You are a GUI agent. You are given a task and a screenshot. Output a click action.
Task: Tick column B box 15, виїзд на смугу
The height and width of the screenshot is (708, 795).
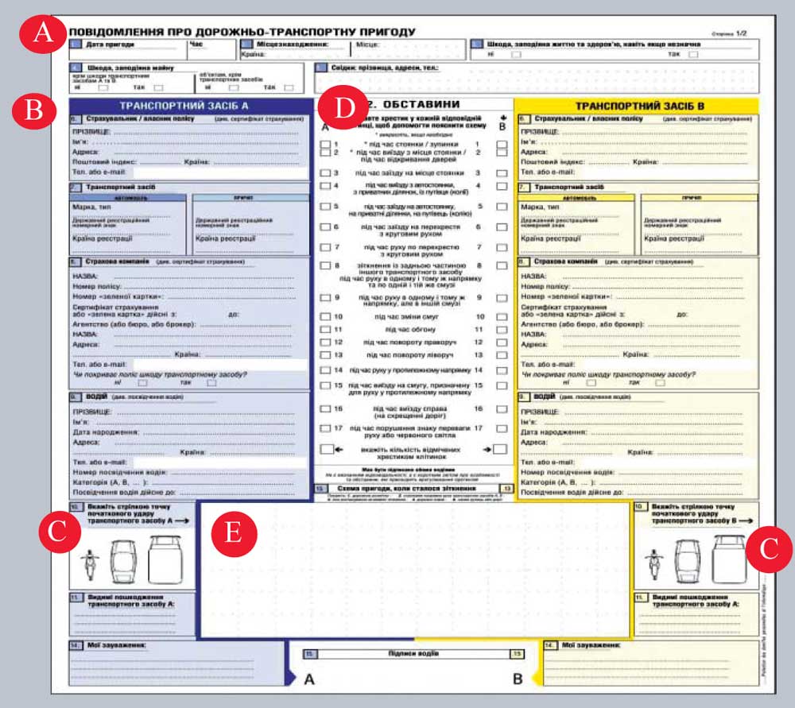coord(502,385)
